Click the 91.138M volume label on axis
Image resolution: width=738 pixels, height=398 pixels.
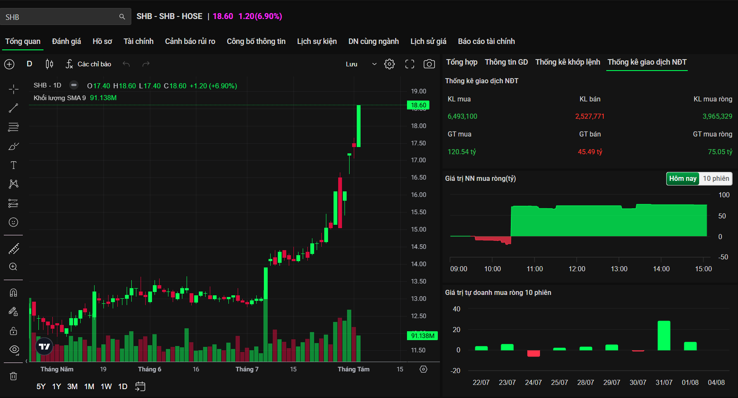423,336
